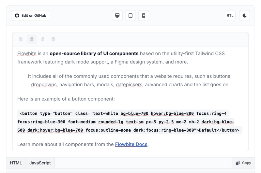Click the paragraph 'Here is an example of a button component:'
The width and height of the screenshot is (261, 173).
point(66,99)
